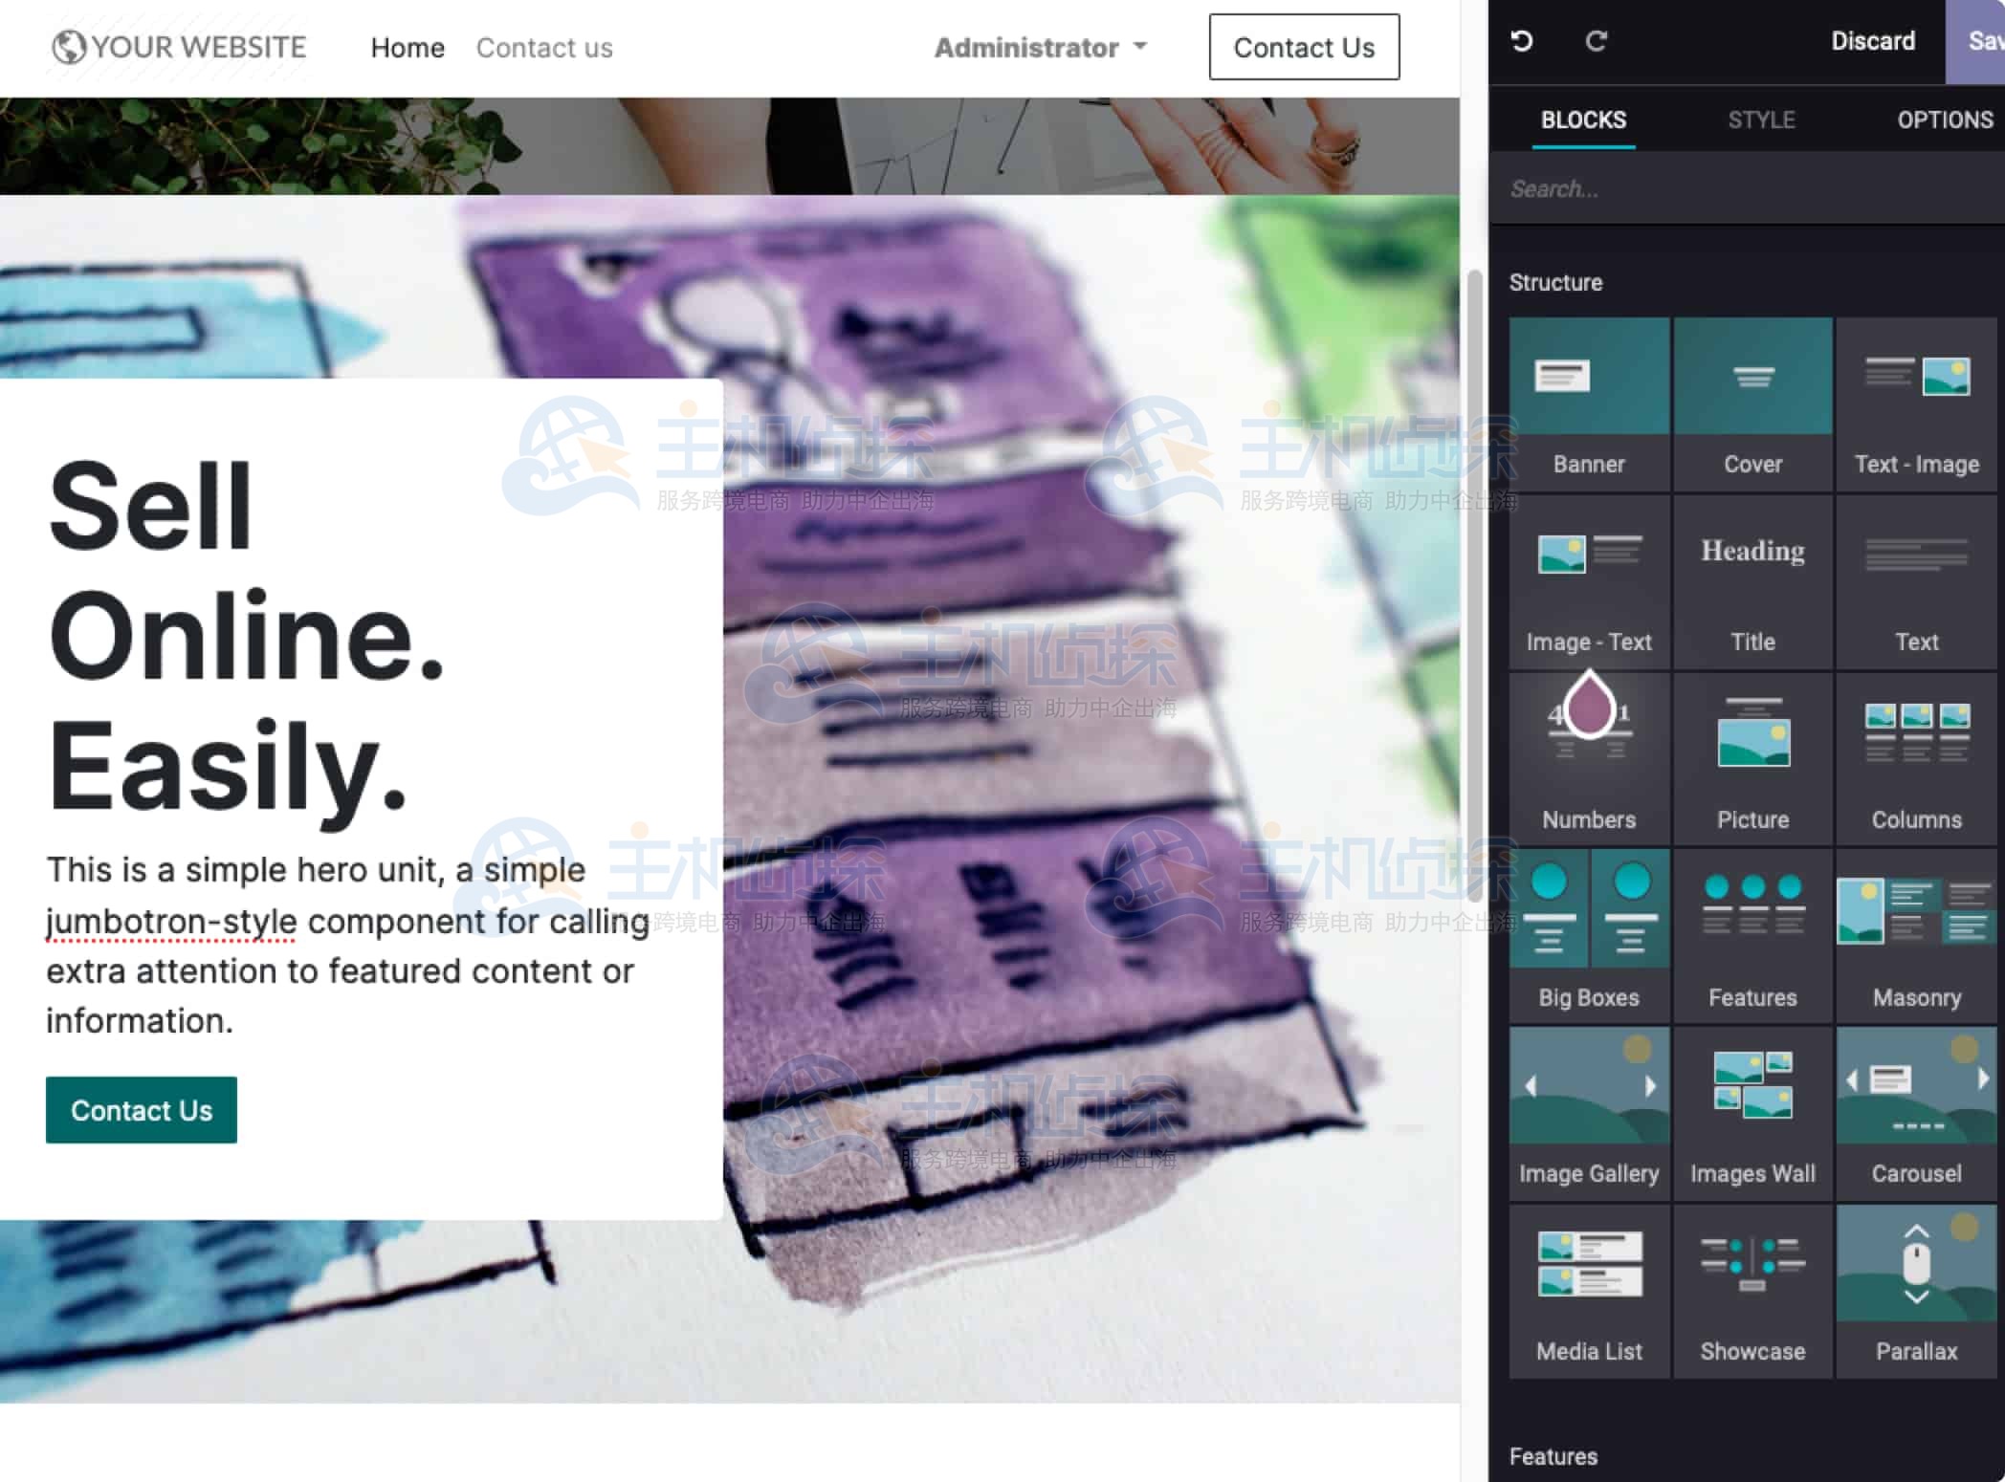Click the undo arrow icon
Image resolution: width=2005 pixels, height=1482 pixels.
[x=1522, y=41]
